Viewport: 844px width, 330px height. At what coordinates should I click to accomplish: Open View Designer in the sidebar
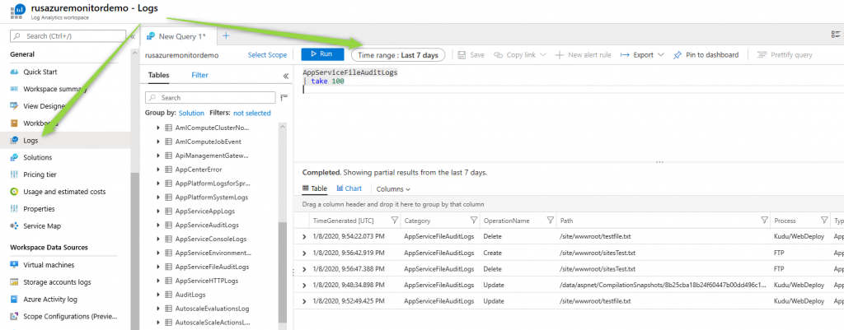[45, 106]
